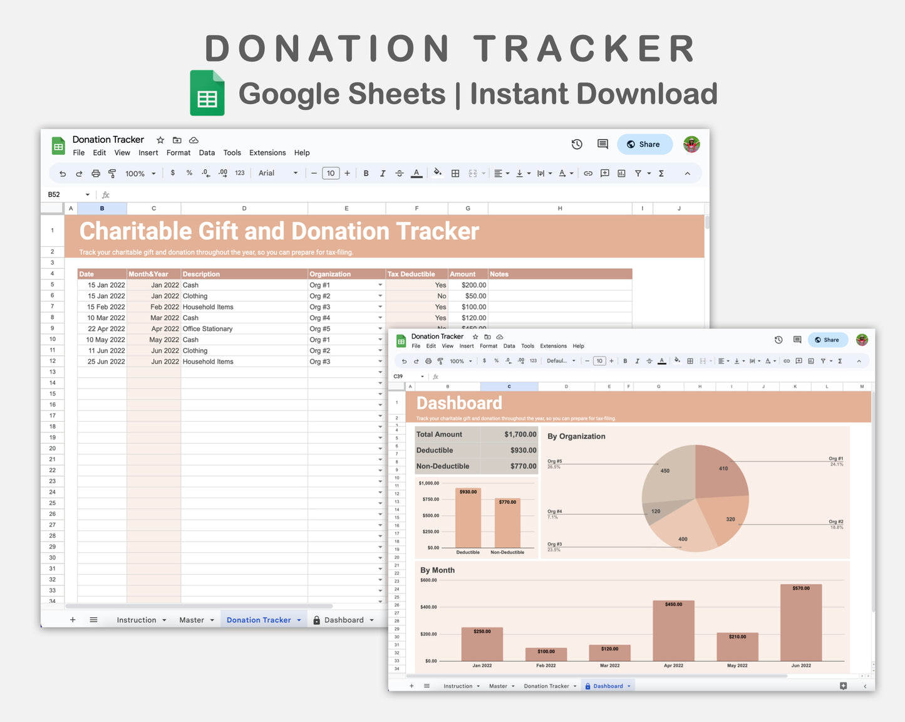Screen dimensions: 905x722
Task: Open the Organization dropdown for Org #3 Household Items in row 7
Action: (380, 307)
